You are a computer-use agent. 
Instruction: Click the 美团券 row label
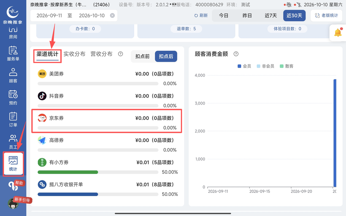(x=56, y=74)
